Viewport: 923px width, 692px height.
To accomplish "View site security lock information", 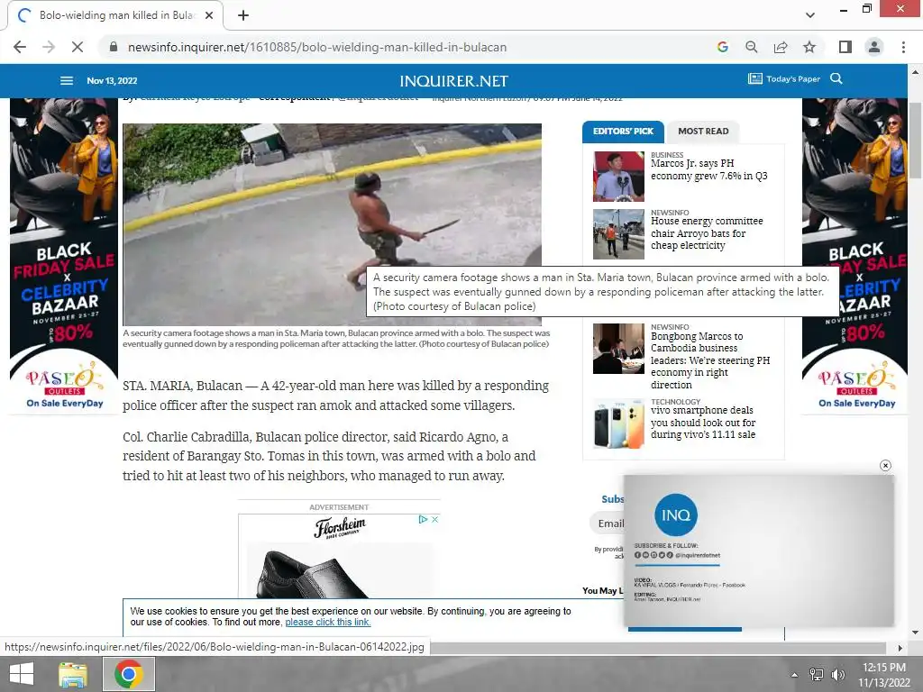I will [x=114, y=47].
